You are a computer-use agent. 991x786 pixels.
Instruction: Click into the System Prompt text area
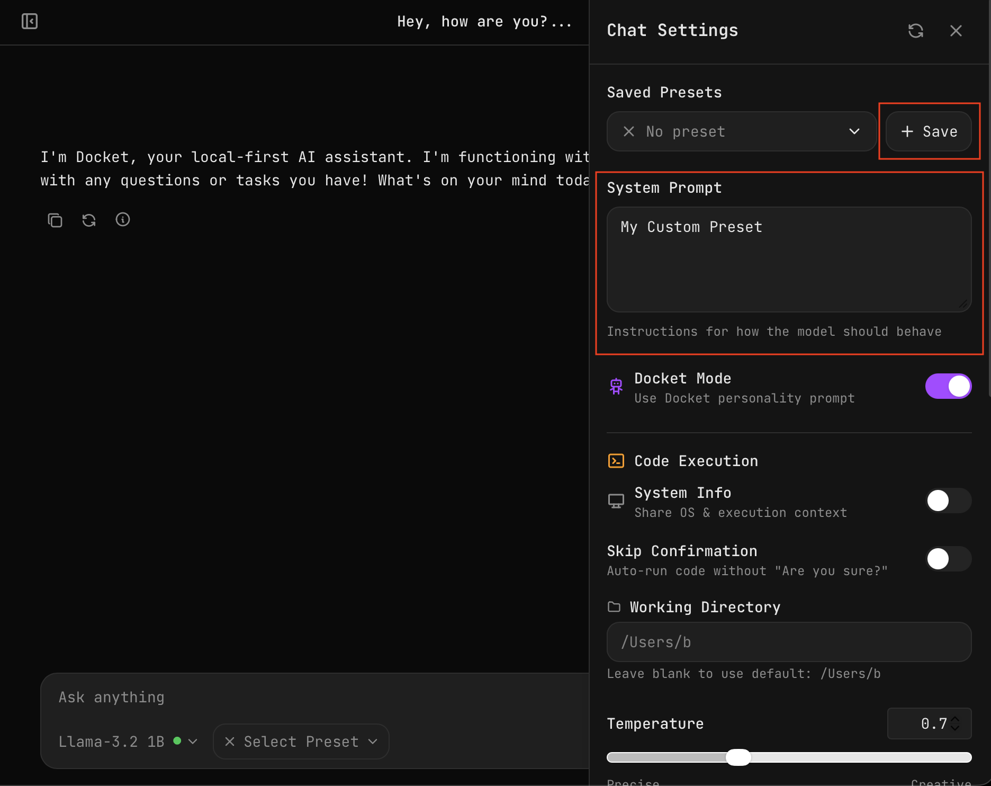coord(789,260)
